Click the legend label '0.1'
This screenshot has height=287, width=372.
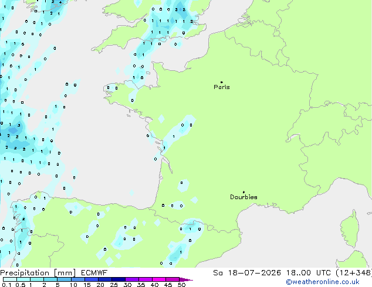tap(6, 285)
